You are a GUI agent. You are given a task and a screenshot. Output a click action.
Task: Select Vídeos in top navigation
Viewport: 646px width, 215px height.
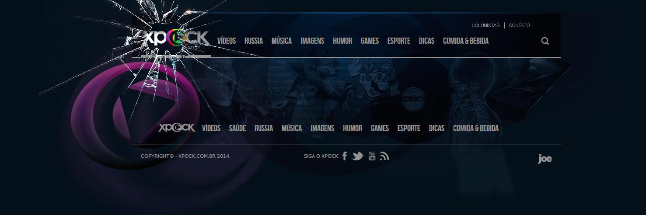tap(227, 41)
